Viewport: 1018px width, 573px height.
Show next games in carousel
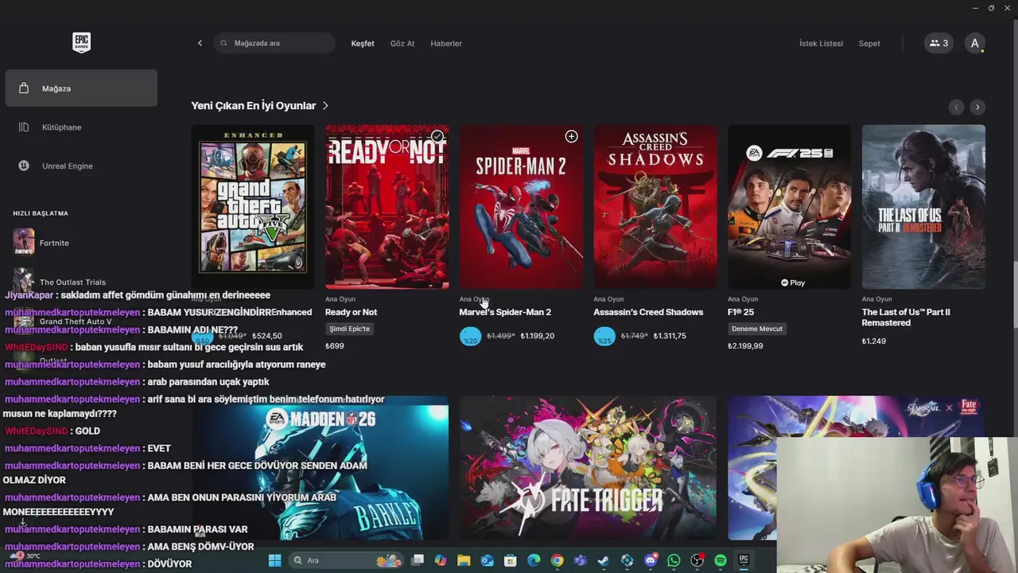pos(977,107)
